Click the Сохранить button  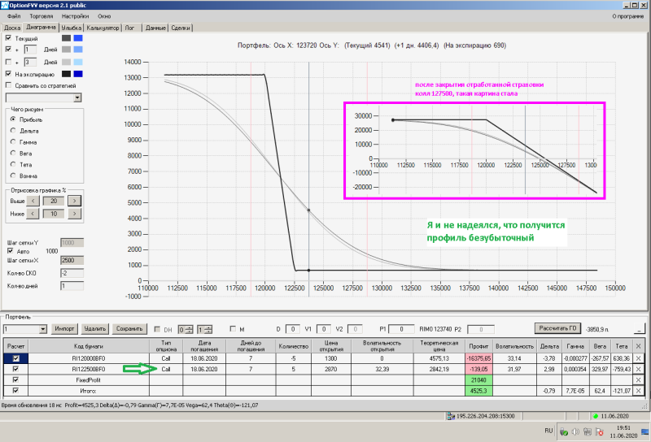point(129,328)
